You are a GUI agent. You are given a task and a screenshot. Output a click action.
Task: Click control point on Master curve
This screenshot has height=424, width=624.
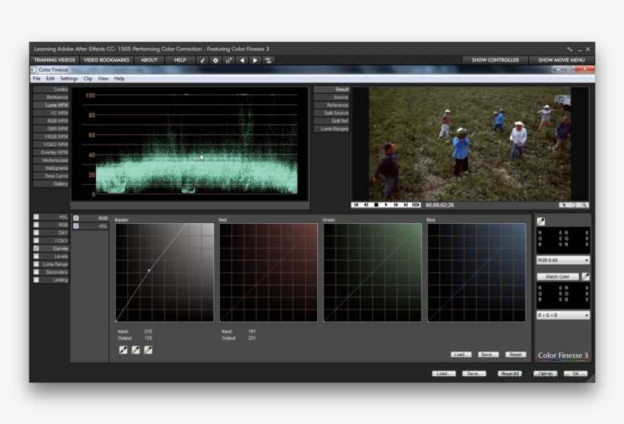[149, 270]
